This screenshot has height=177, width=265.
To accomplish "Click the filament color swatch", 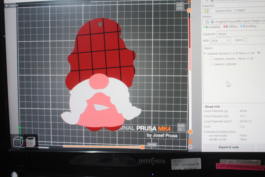I will [x=207, y=11].
